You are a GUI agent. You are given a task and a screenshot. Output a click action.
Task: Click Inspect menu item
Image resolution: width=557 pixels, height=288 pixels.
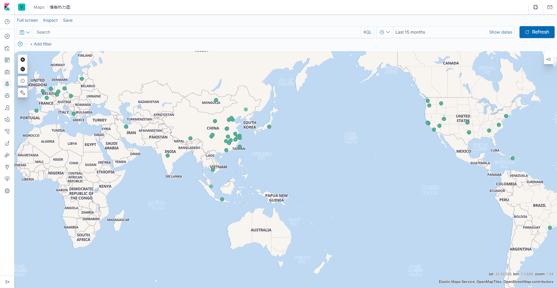50,20
